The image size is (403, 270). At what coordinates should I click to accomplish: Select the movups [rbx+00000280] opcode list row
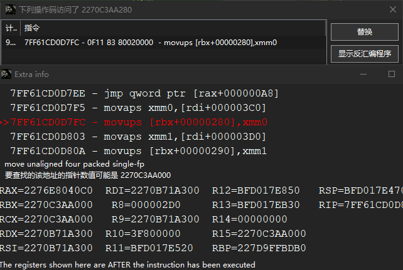[151, 43]
